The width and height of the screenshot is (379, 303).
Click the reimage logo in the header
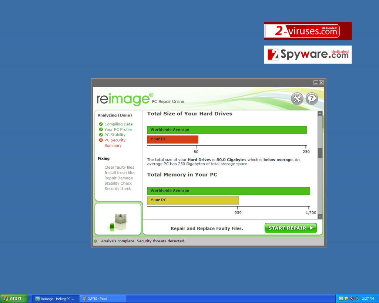point(125,99)
